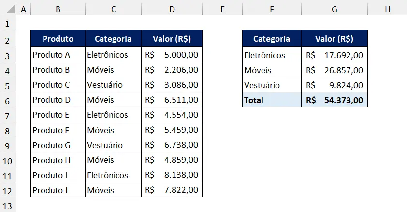This screenshot has height=212, width=407.
Task: Click the Total label cell
Action: coord(272,100)
